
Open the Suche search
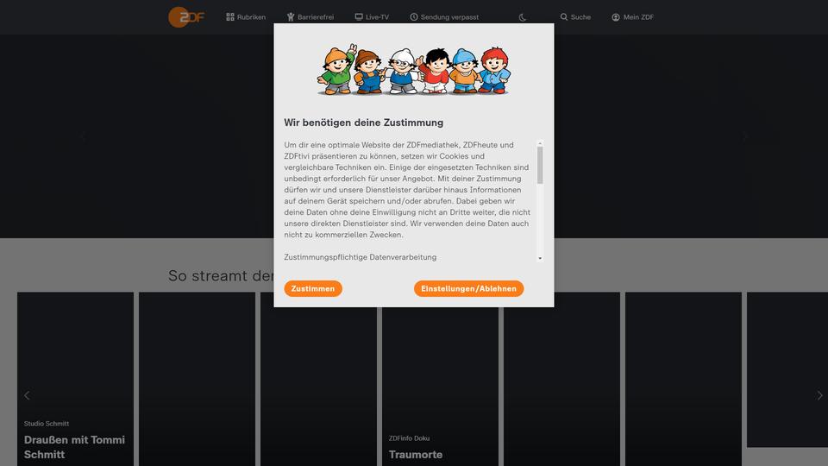coord(575,17)
